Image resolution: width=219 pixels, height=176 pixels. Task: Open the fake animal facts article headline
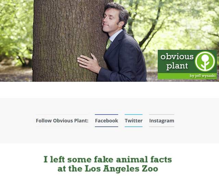(108, 164)
